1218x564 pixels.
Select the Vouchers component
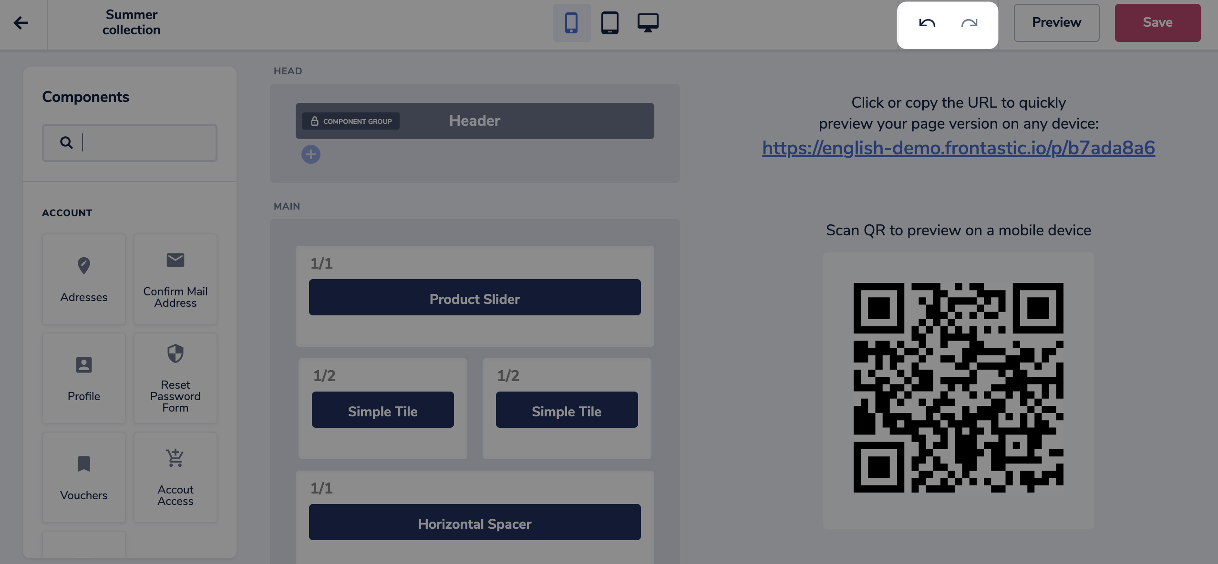click(x=84, y=477)
